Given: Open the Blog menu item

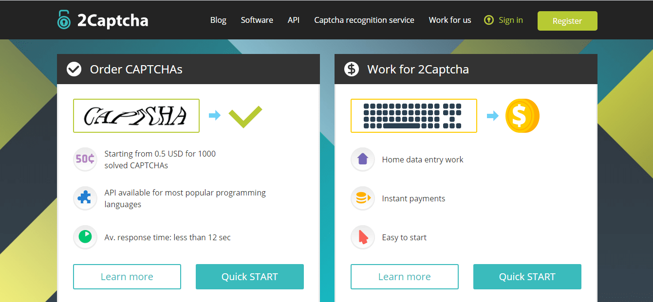Looking at the screenshot, I should (x=218, y=20).
